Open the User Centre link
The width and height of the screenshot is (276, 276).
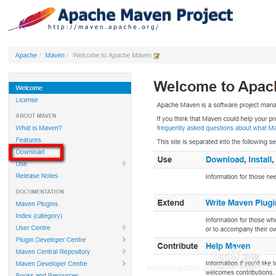(x=33, y=228)
